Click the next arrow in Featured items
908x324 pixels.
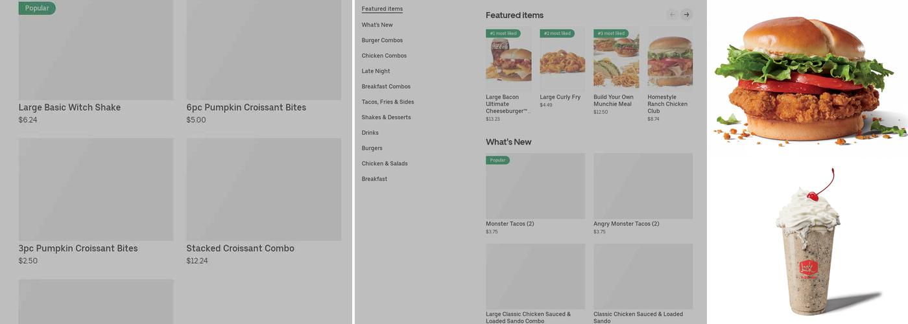point(686,14)
